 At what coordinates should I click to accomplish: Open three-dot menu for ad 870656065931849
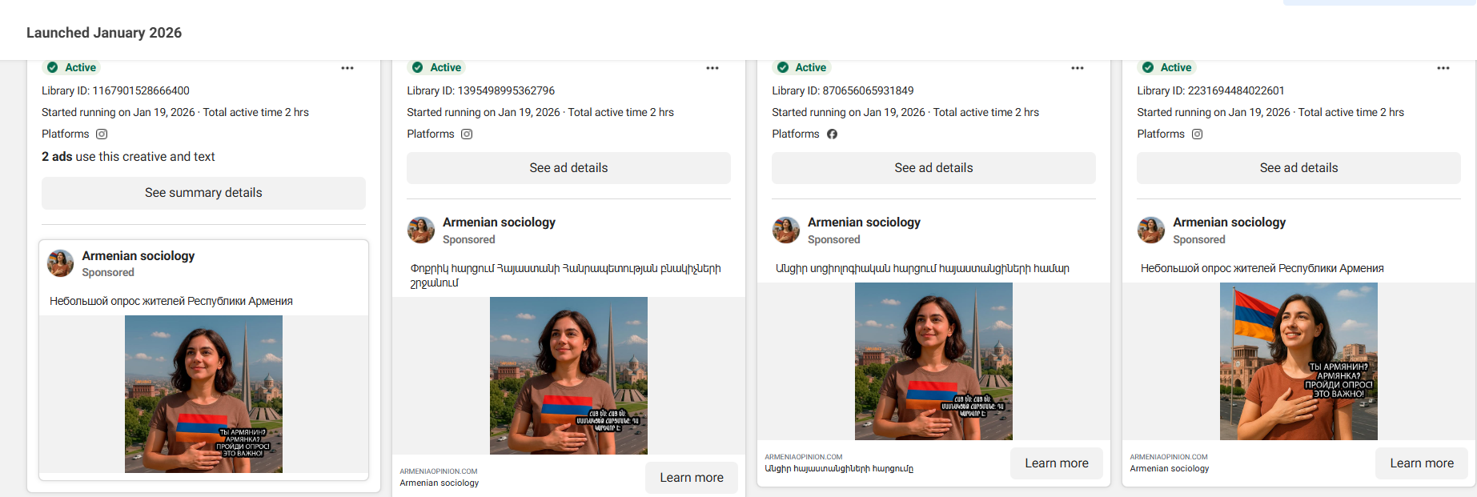click(x=1078, y=68)
